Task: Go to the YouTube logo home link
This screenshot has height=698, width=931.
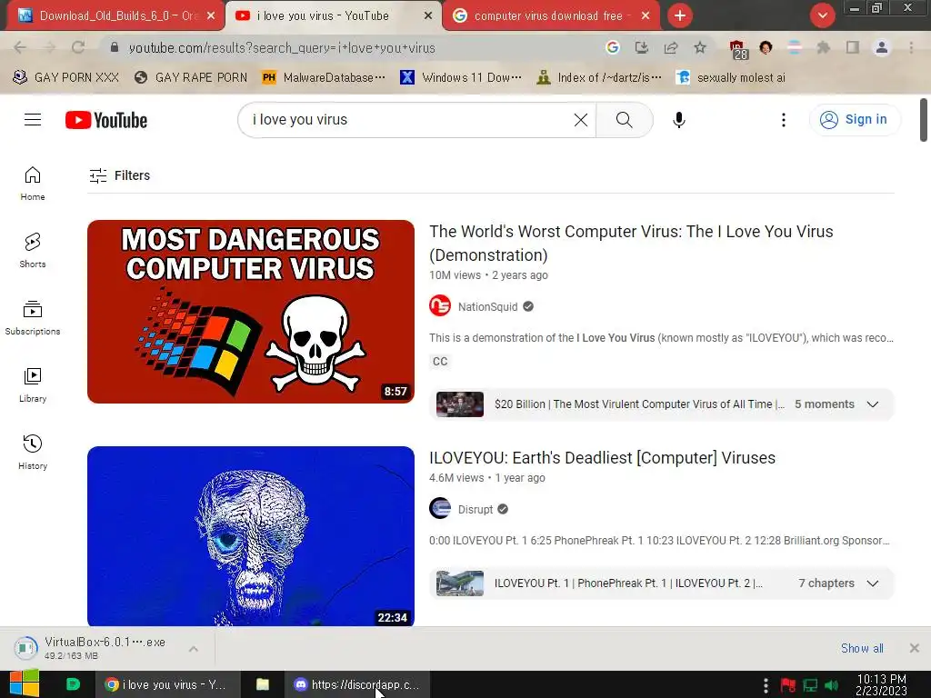Action: (x=106, y=120)
